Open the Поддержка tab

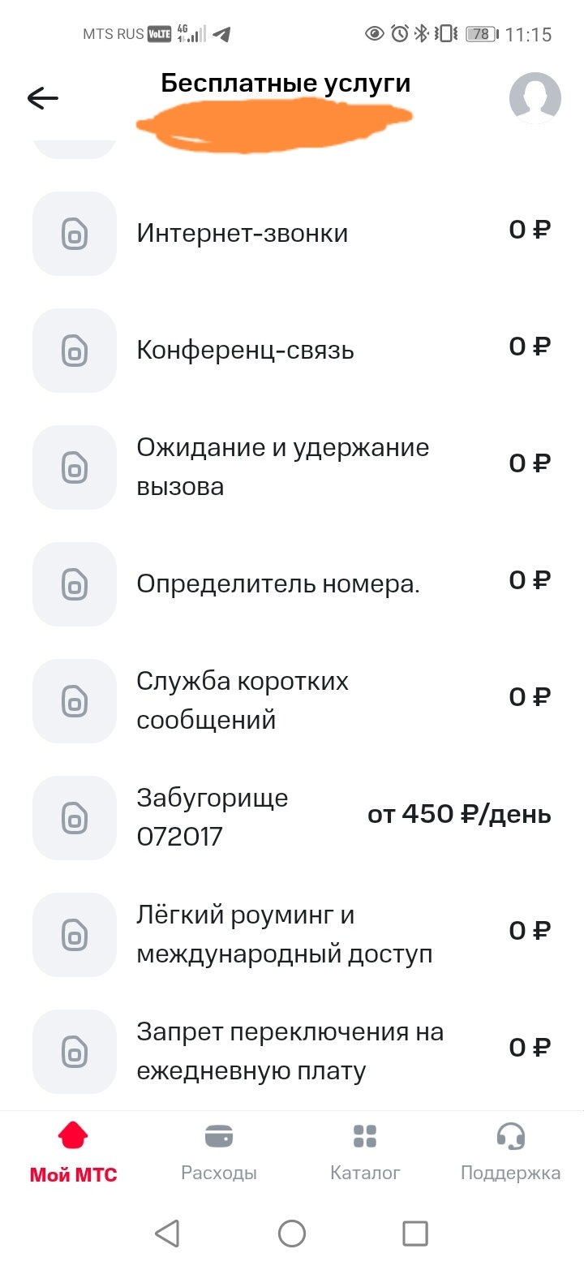tap(510, 1152)
